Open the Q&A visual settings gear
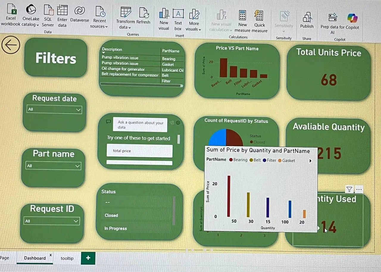Screen dimensions: 381x272 pos(178,123)
